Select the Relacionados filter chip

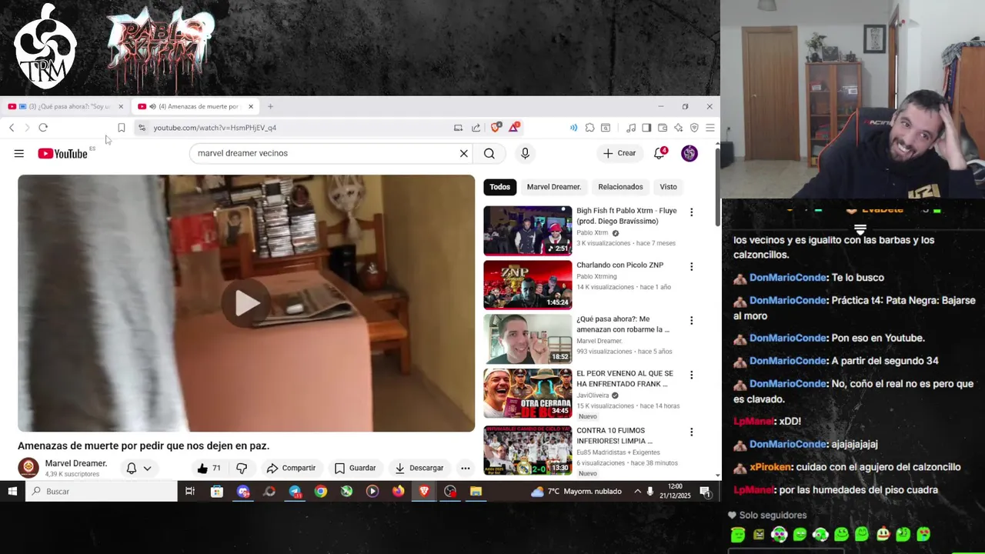tap(620, 187)
